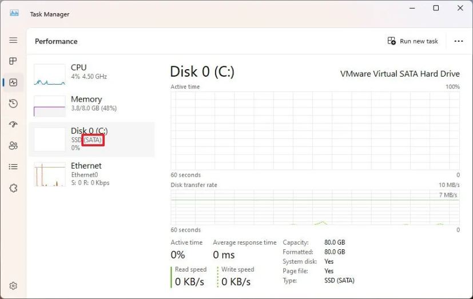Select Disk 0 (C:) in the list
Image resolution: width=473 pixels, height=299 pixels.
[92, 139]
